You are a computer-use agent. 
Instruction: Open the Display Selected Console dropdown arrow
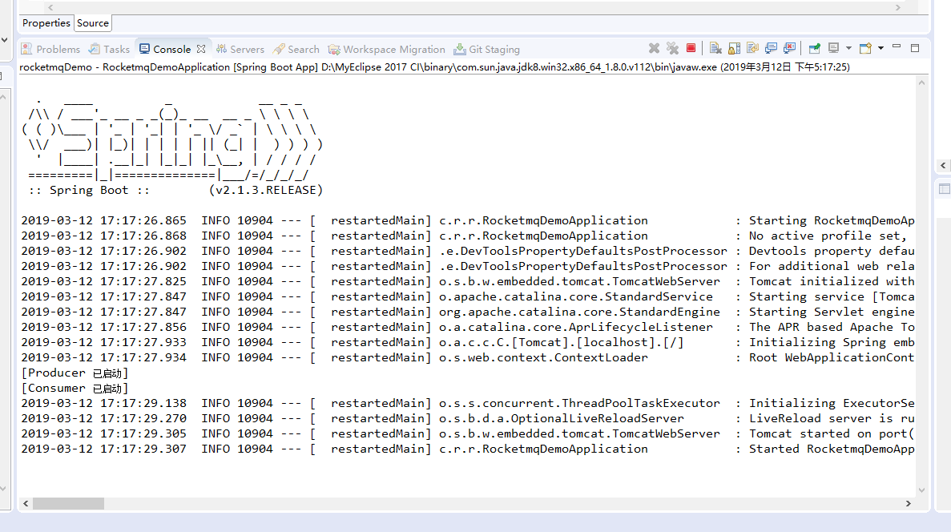pyautogui.click(x=848, y=49)
